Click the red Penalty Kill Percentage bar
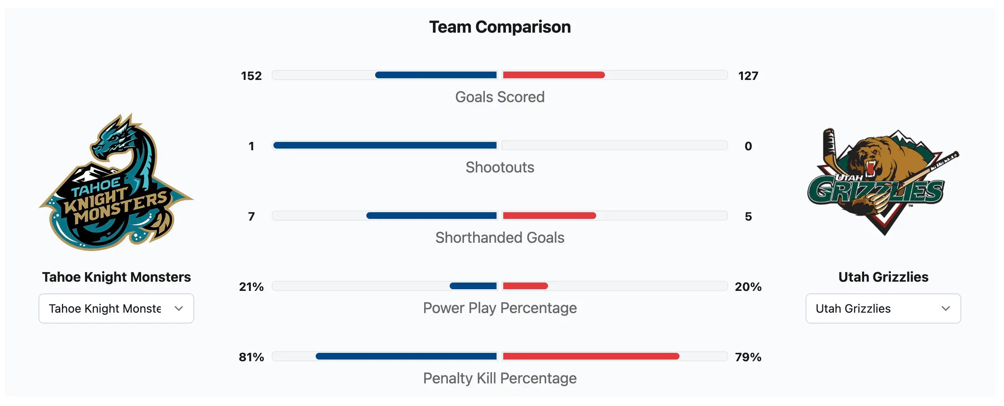 pyautogui.click(x=591, y=357)
